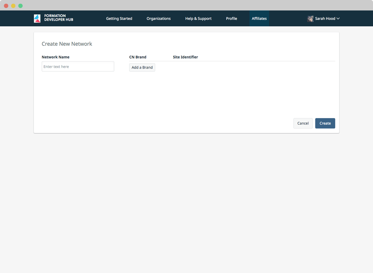Focus the Network Name input field
Viewport: 373px width, 273px height.
[x=78, y=67]
